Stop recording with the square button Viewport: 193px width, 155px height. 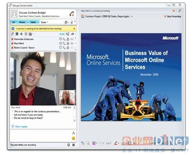pyautogui.click(x=74, y=145)
